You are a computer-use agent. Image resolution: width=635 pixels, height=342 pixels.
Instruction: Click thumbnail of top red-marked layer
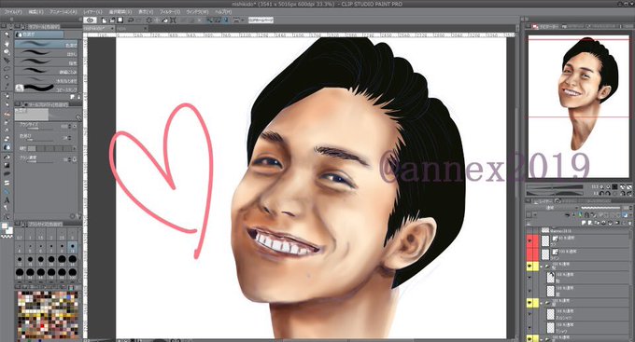(545, 240)
